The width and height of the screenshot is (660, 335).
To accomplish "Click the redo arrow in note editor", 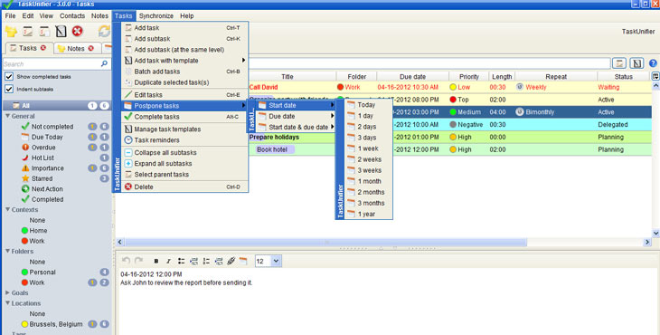I will coord(138,261).
